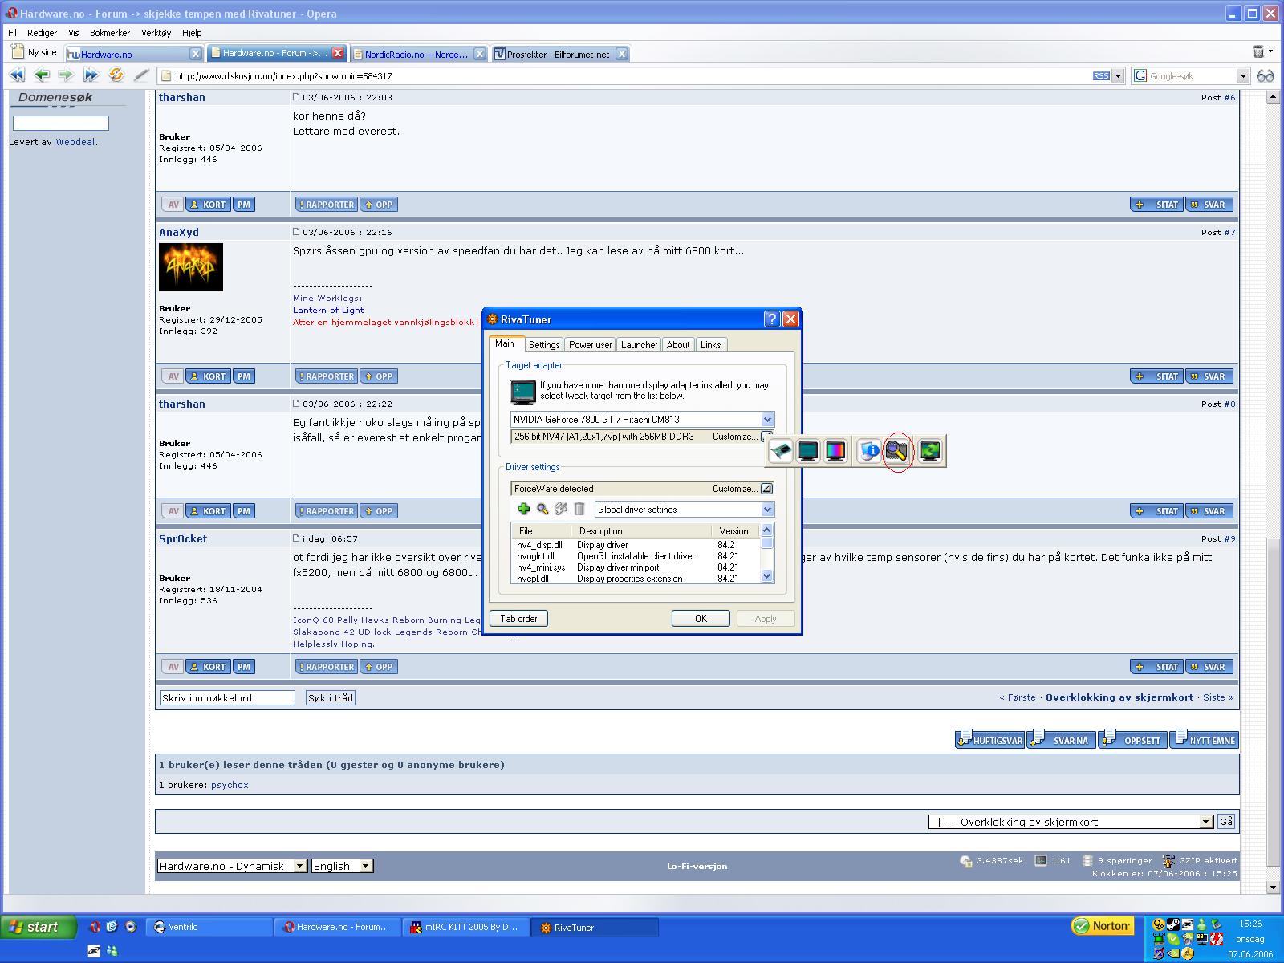This screenshot has width=1284, height=963.
Task: Click the RSS feed icon in address bar
Action: click(1101, 76)
